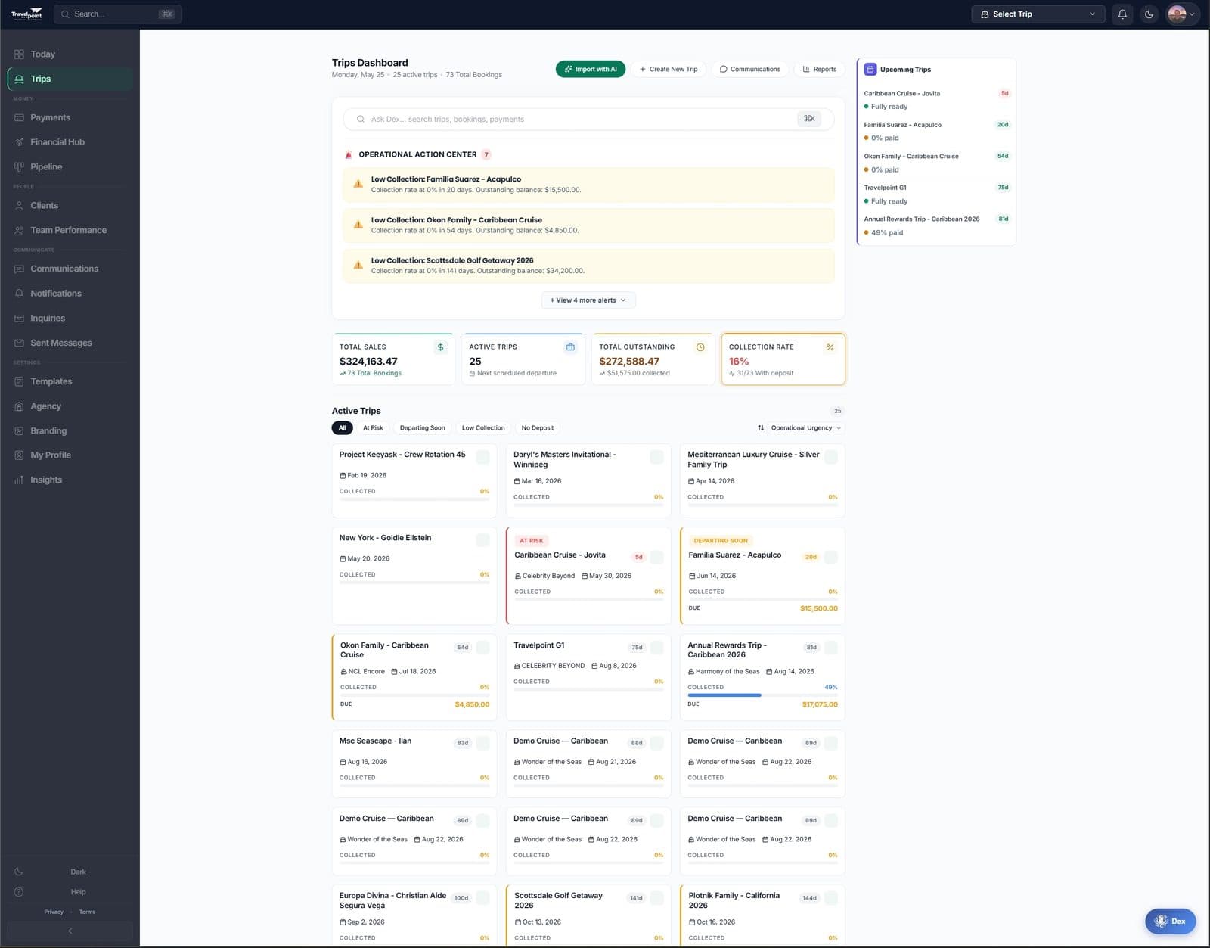1210x948 pixels.
Task: Tick the Mediterranean Luxury Cruise checkbox
Action: 830,457
